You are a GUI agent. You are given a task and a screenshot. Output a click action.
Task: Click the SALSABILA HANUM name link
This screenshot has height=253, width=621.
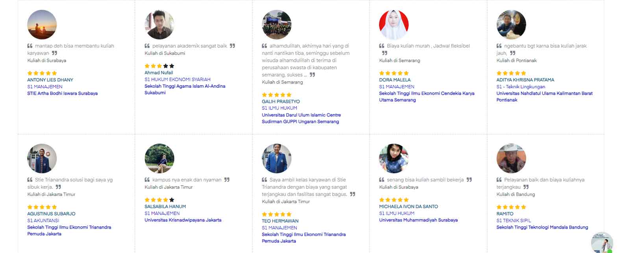click(x=165, y=207)
